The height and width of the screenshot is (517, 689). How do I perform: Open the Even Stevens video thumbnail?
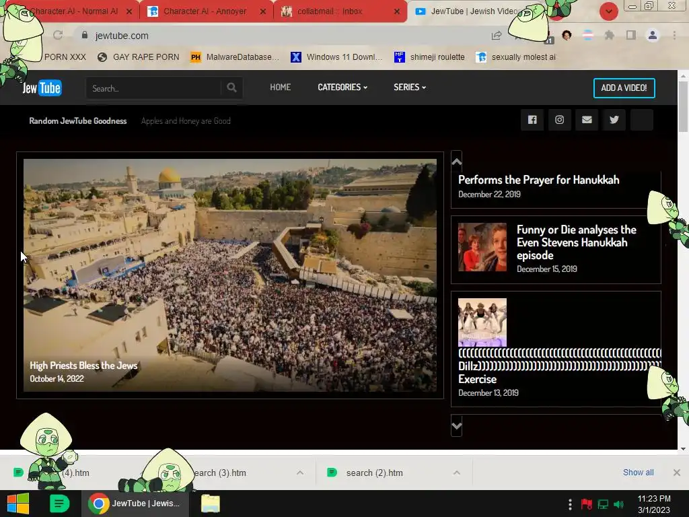tap(482, 246)
